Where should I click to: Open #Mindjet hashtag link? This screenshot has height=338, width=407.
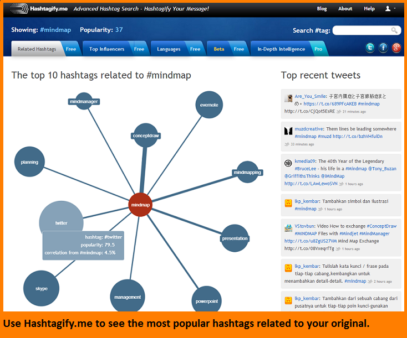click(x=349, y=233)
